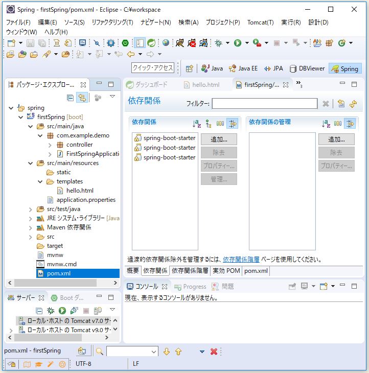Switch to the hello.html editor tab

click(202, 85)
